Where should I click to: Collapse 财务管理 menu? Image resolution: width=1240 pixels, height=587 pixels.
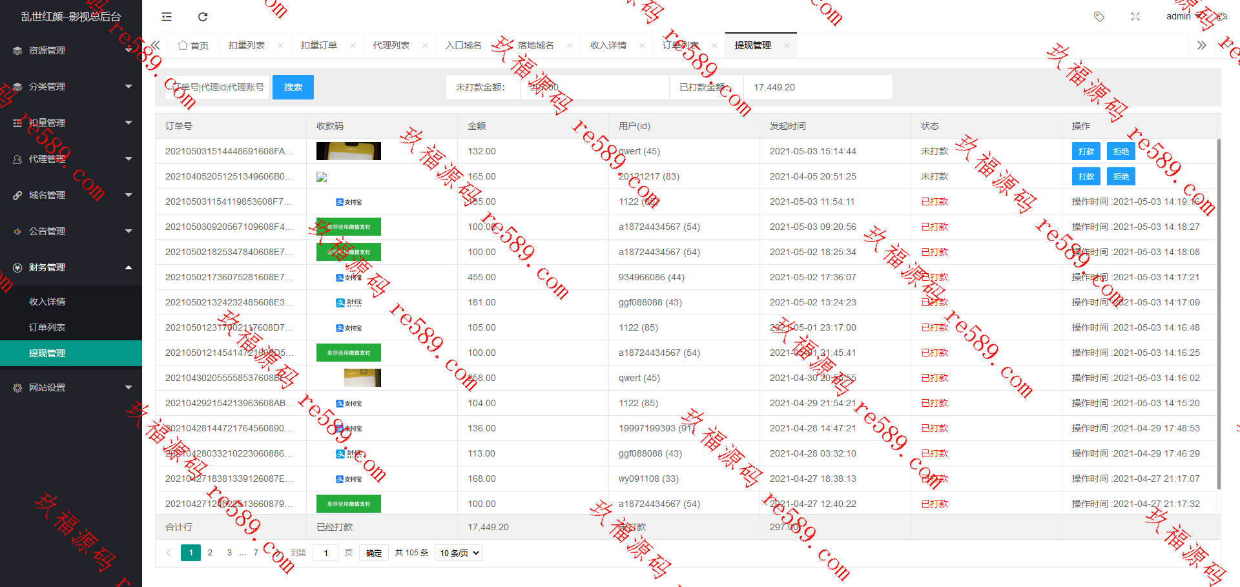pyautogui.click(x=129, y=267)
